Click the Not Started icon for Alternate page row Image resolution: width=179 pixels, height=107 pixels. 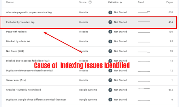[x=110, y=12]
